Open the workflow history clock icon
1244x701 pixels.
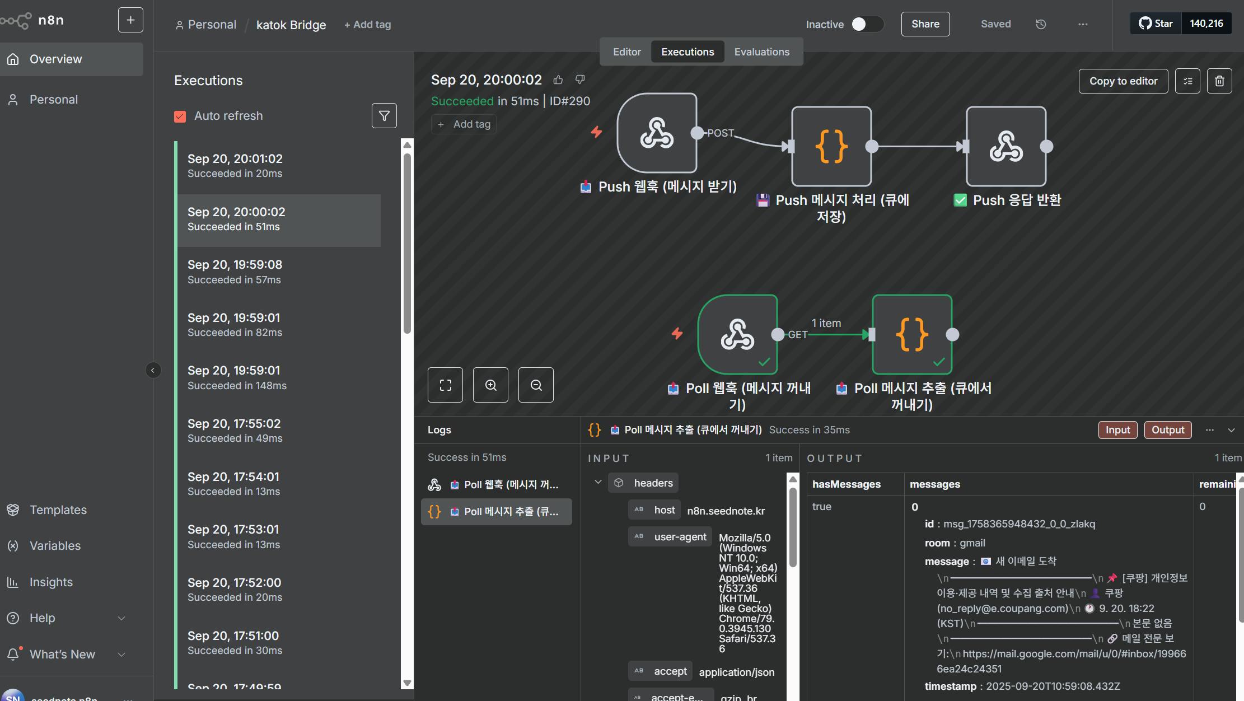(1041, 24)
